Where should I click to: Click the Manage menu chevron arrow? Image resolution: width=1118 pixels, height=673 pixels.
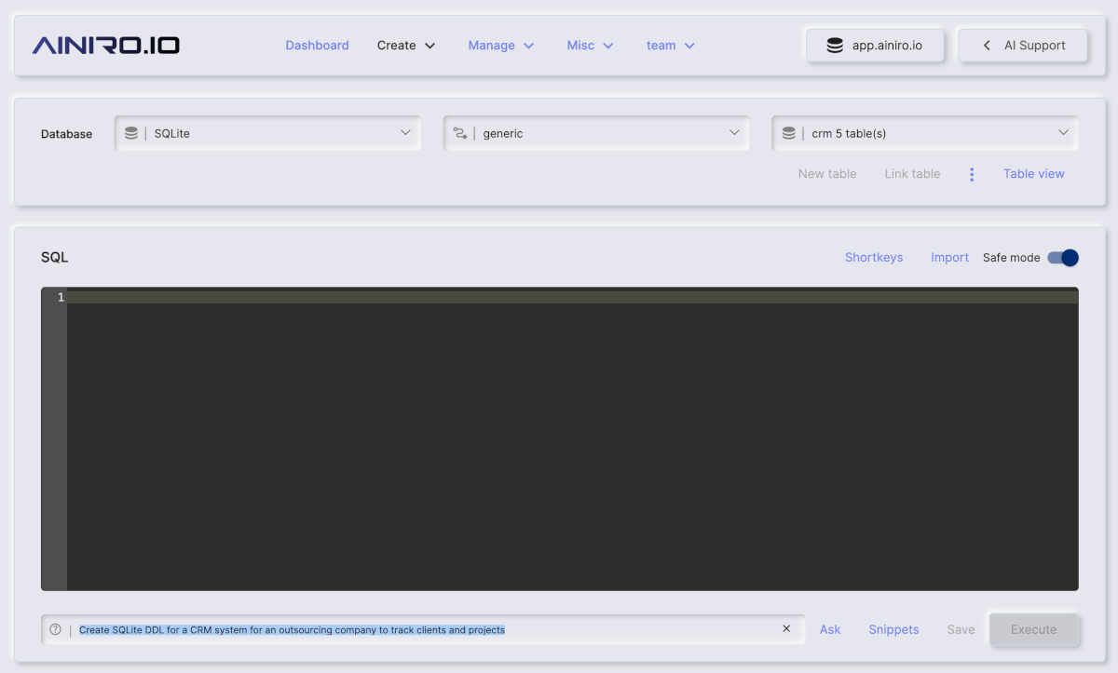529,46
